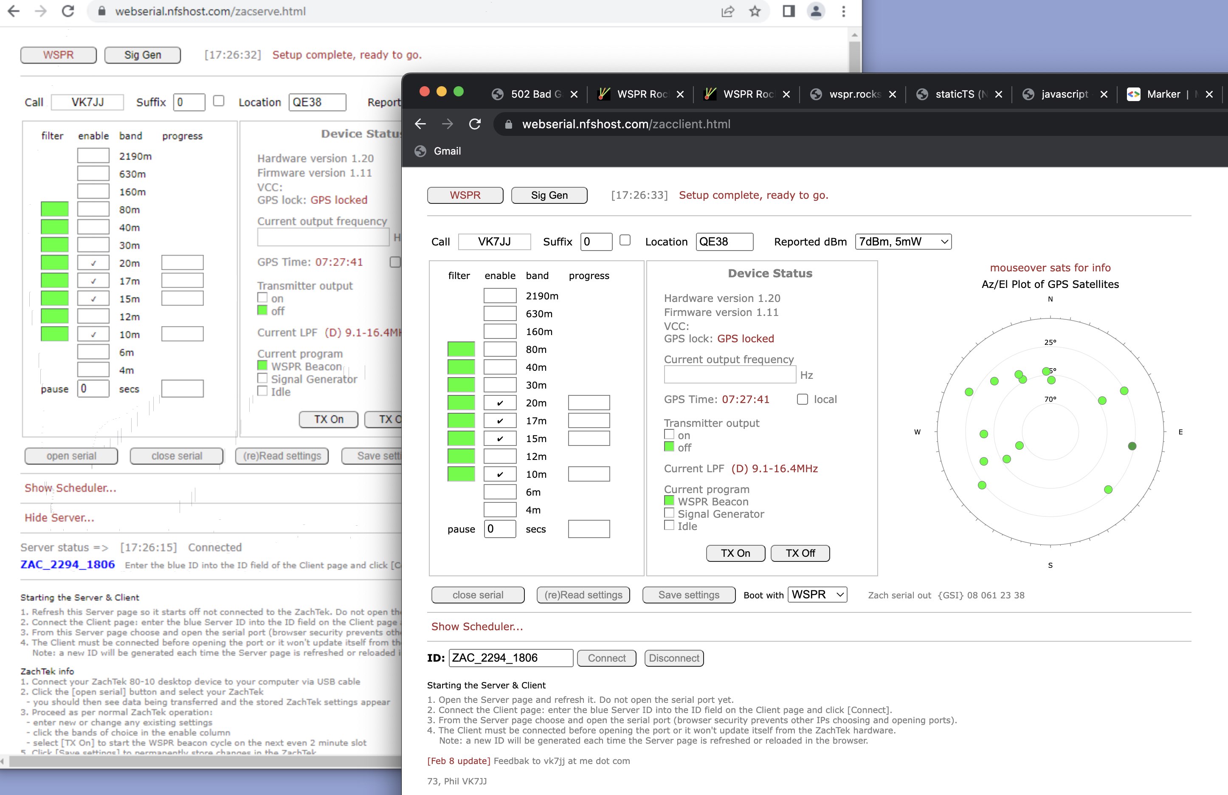Click back arrow in dark browser window
This screenshot has width=1228, height=795.
(420, 124)
